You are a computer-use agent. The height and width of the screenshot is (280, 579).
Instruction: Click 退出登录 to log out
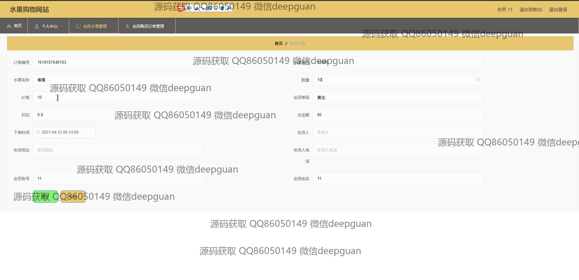pos(558,10)
